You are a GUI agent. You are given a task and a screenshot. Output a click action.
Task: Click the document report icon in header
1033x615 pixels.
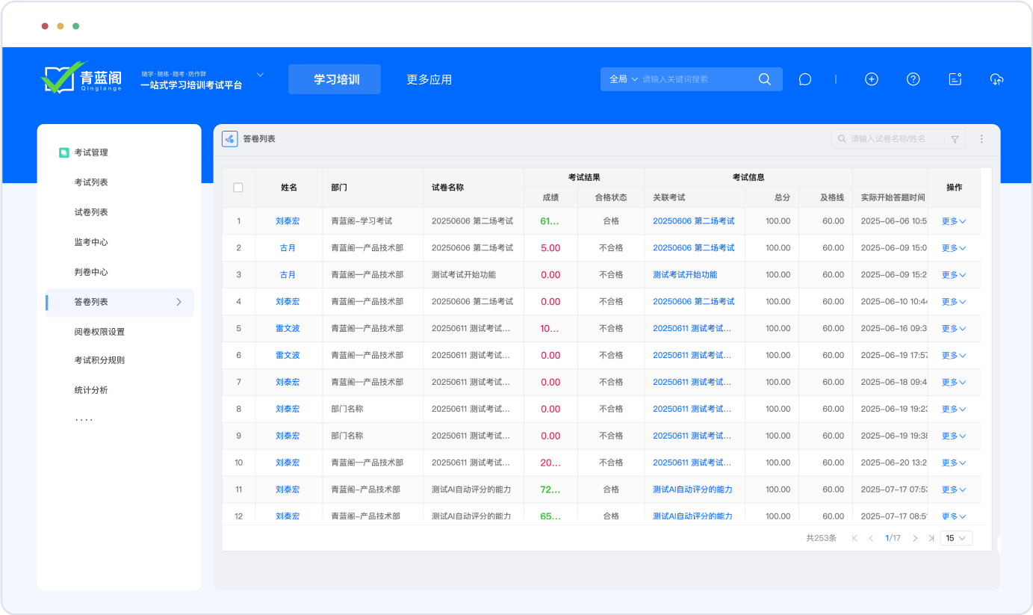point(955,79)
